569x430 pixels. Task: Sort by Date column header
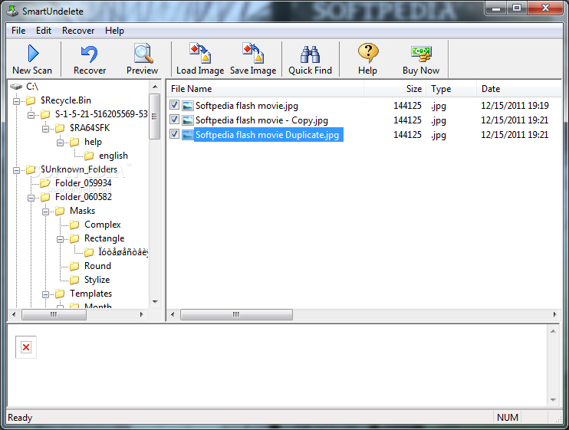(x=519, y=89)
